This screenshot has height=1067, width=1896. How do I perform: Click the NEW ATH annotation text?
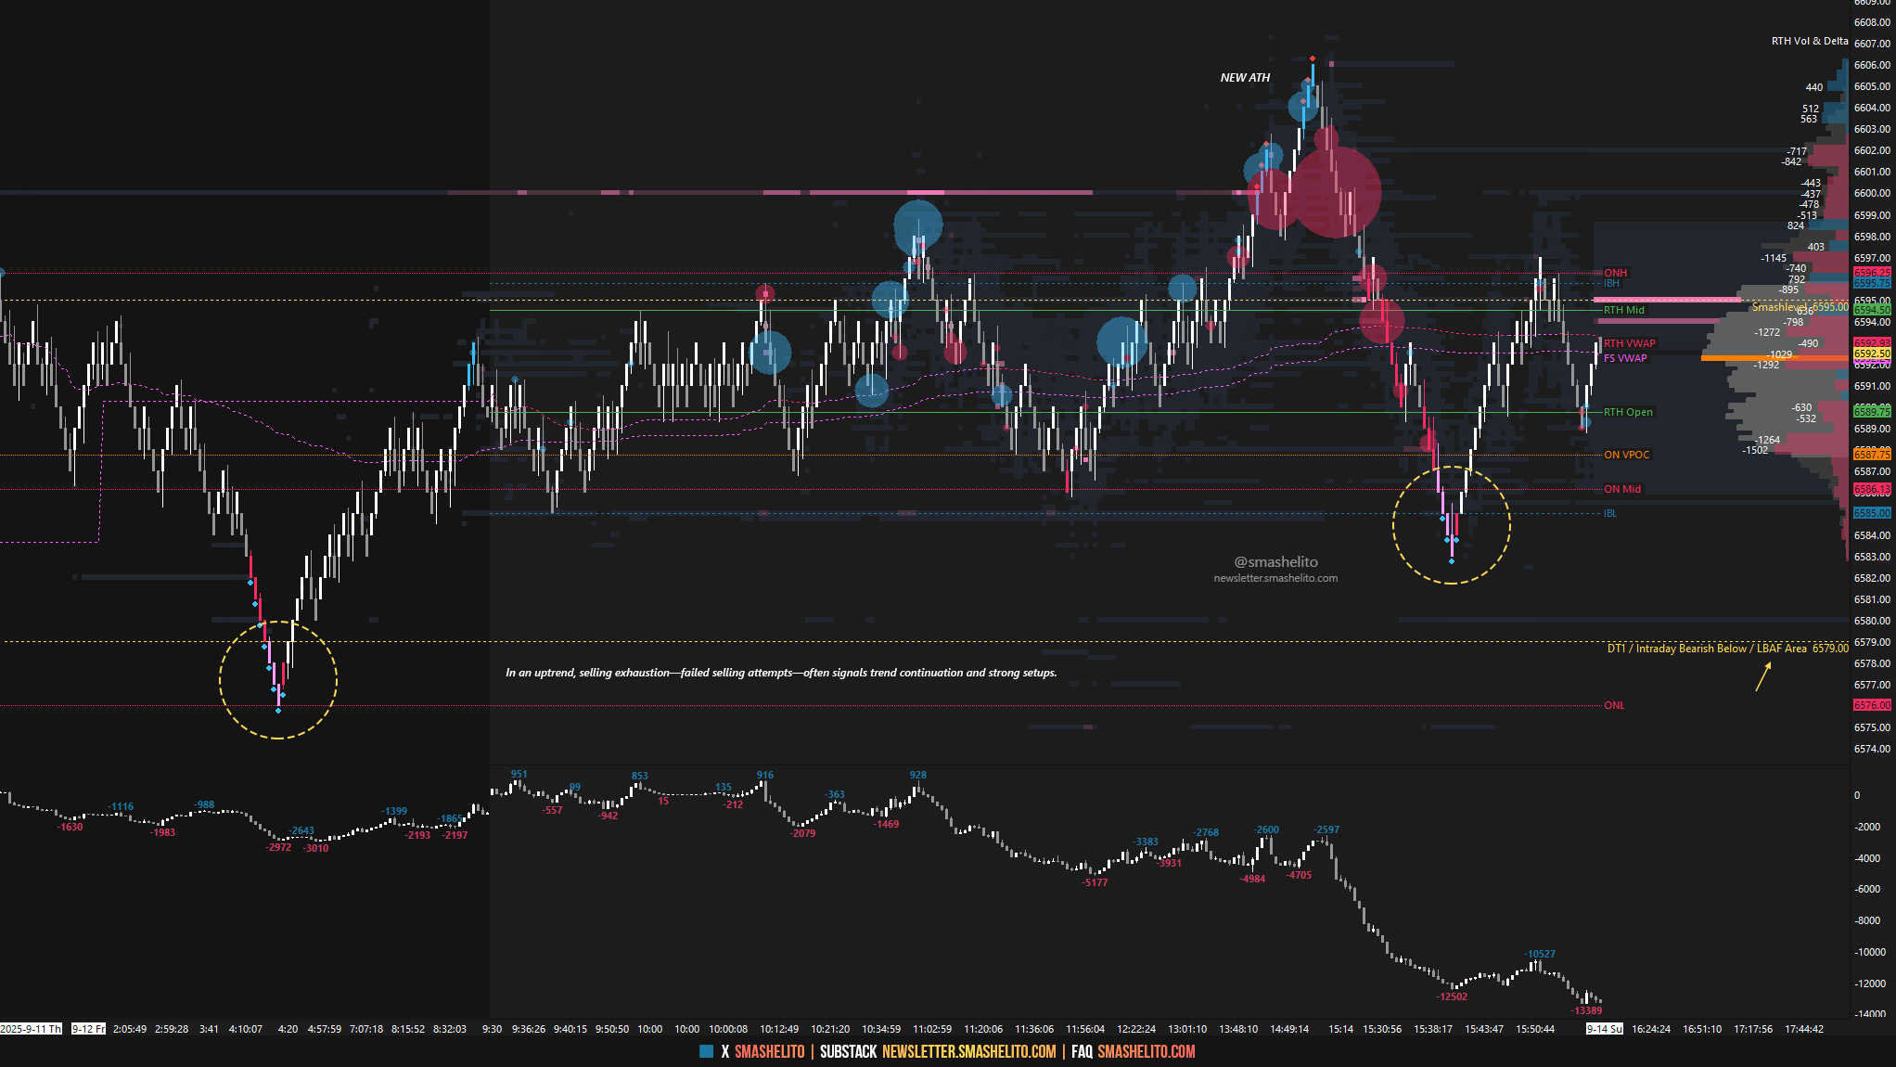1245,78
